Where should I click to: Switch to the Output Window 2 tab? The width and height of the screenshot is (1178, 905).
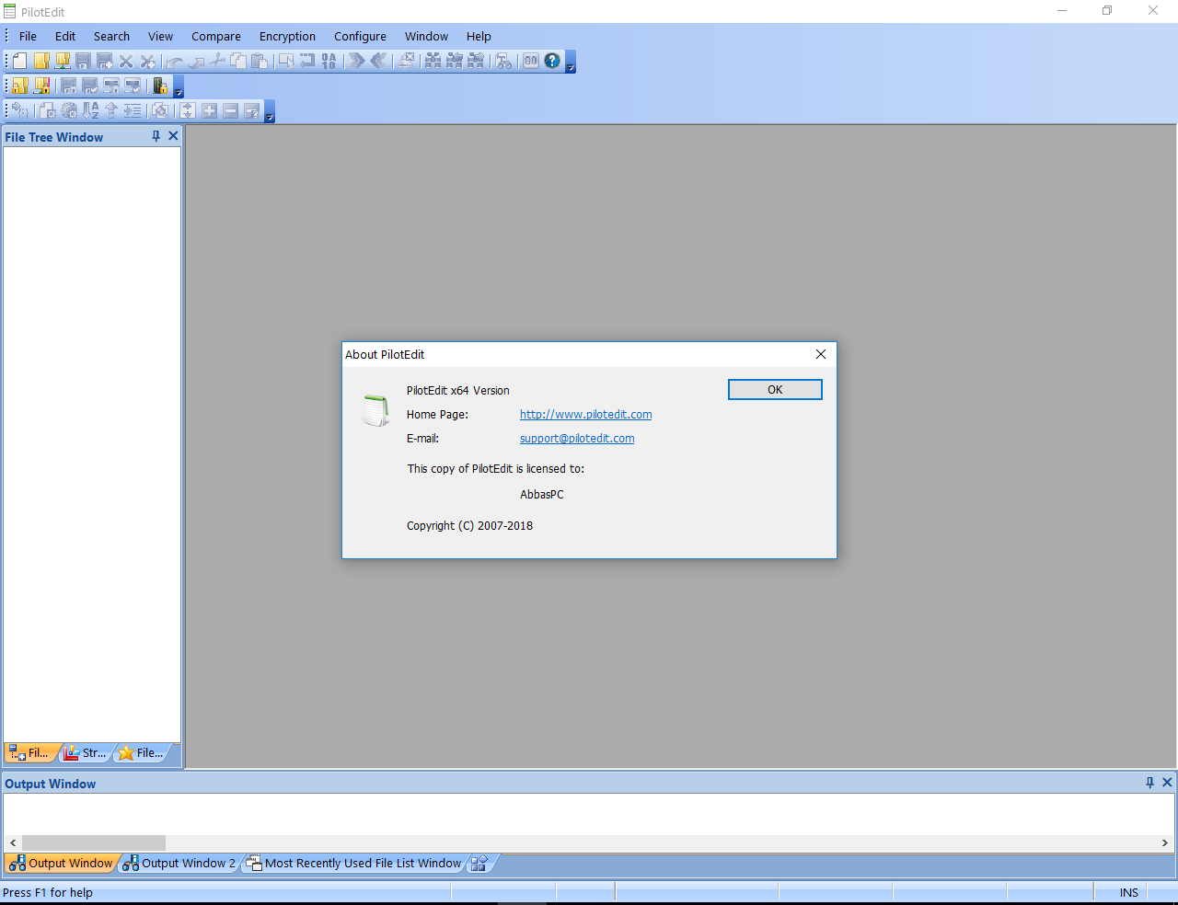tap(179, 863)
